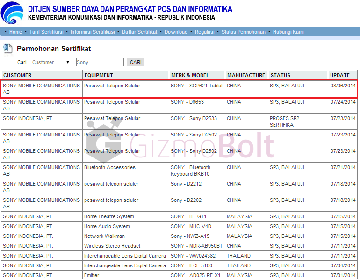Open the Informasi Sertifikasi menu
Screen dimensions: 360x279
(93, 32)
